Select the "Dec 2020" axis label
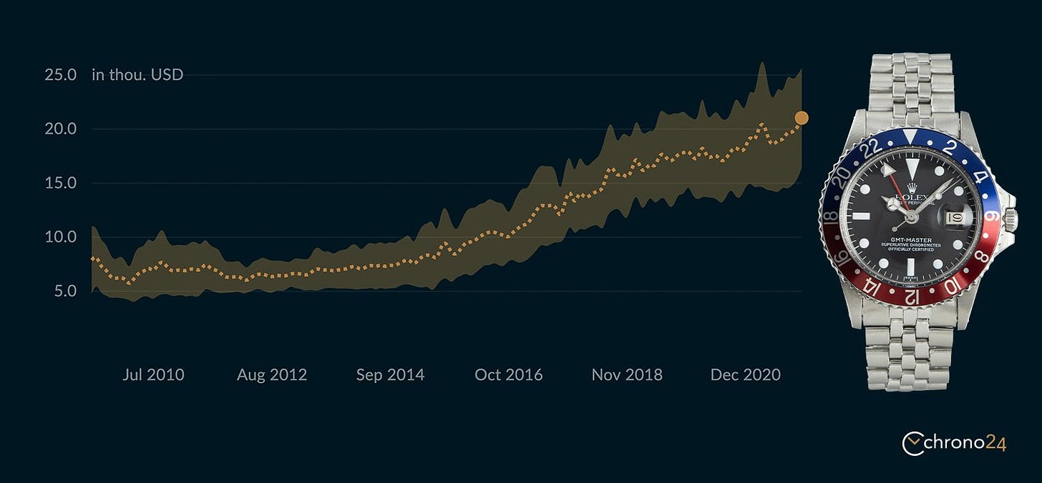This screenshot has width=1042, height=483. click(x=745, y=374)
